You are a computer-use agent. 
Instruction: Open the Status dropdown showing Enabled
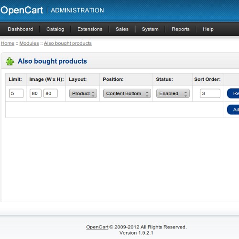pos(173,93)
